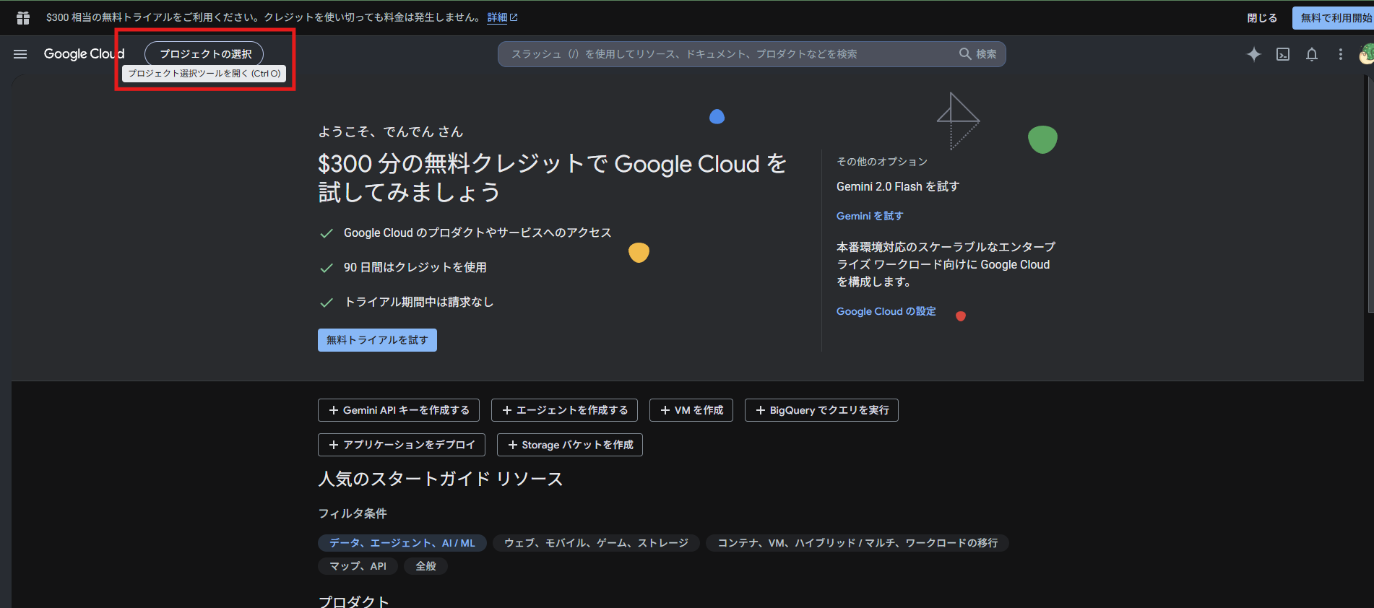
Task: Open the プロジェクトの選択 project picker
Action: coord(204,54)
